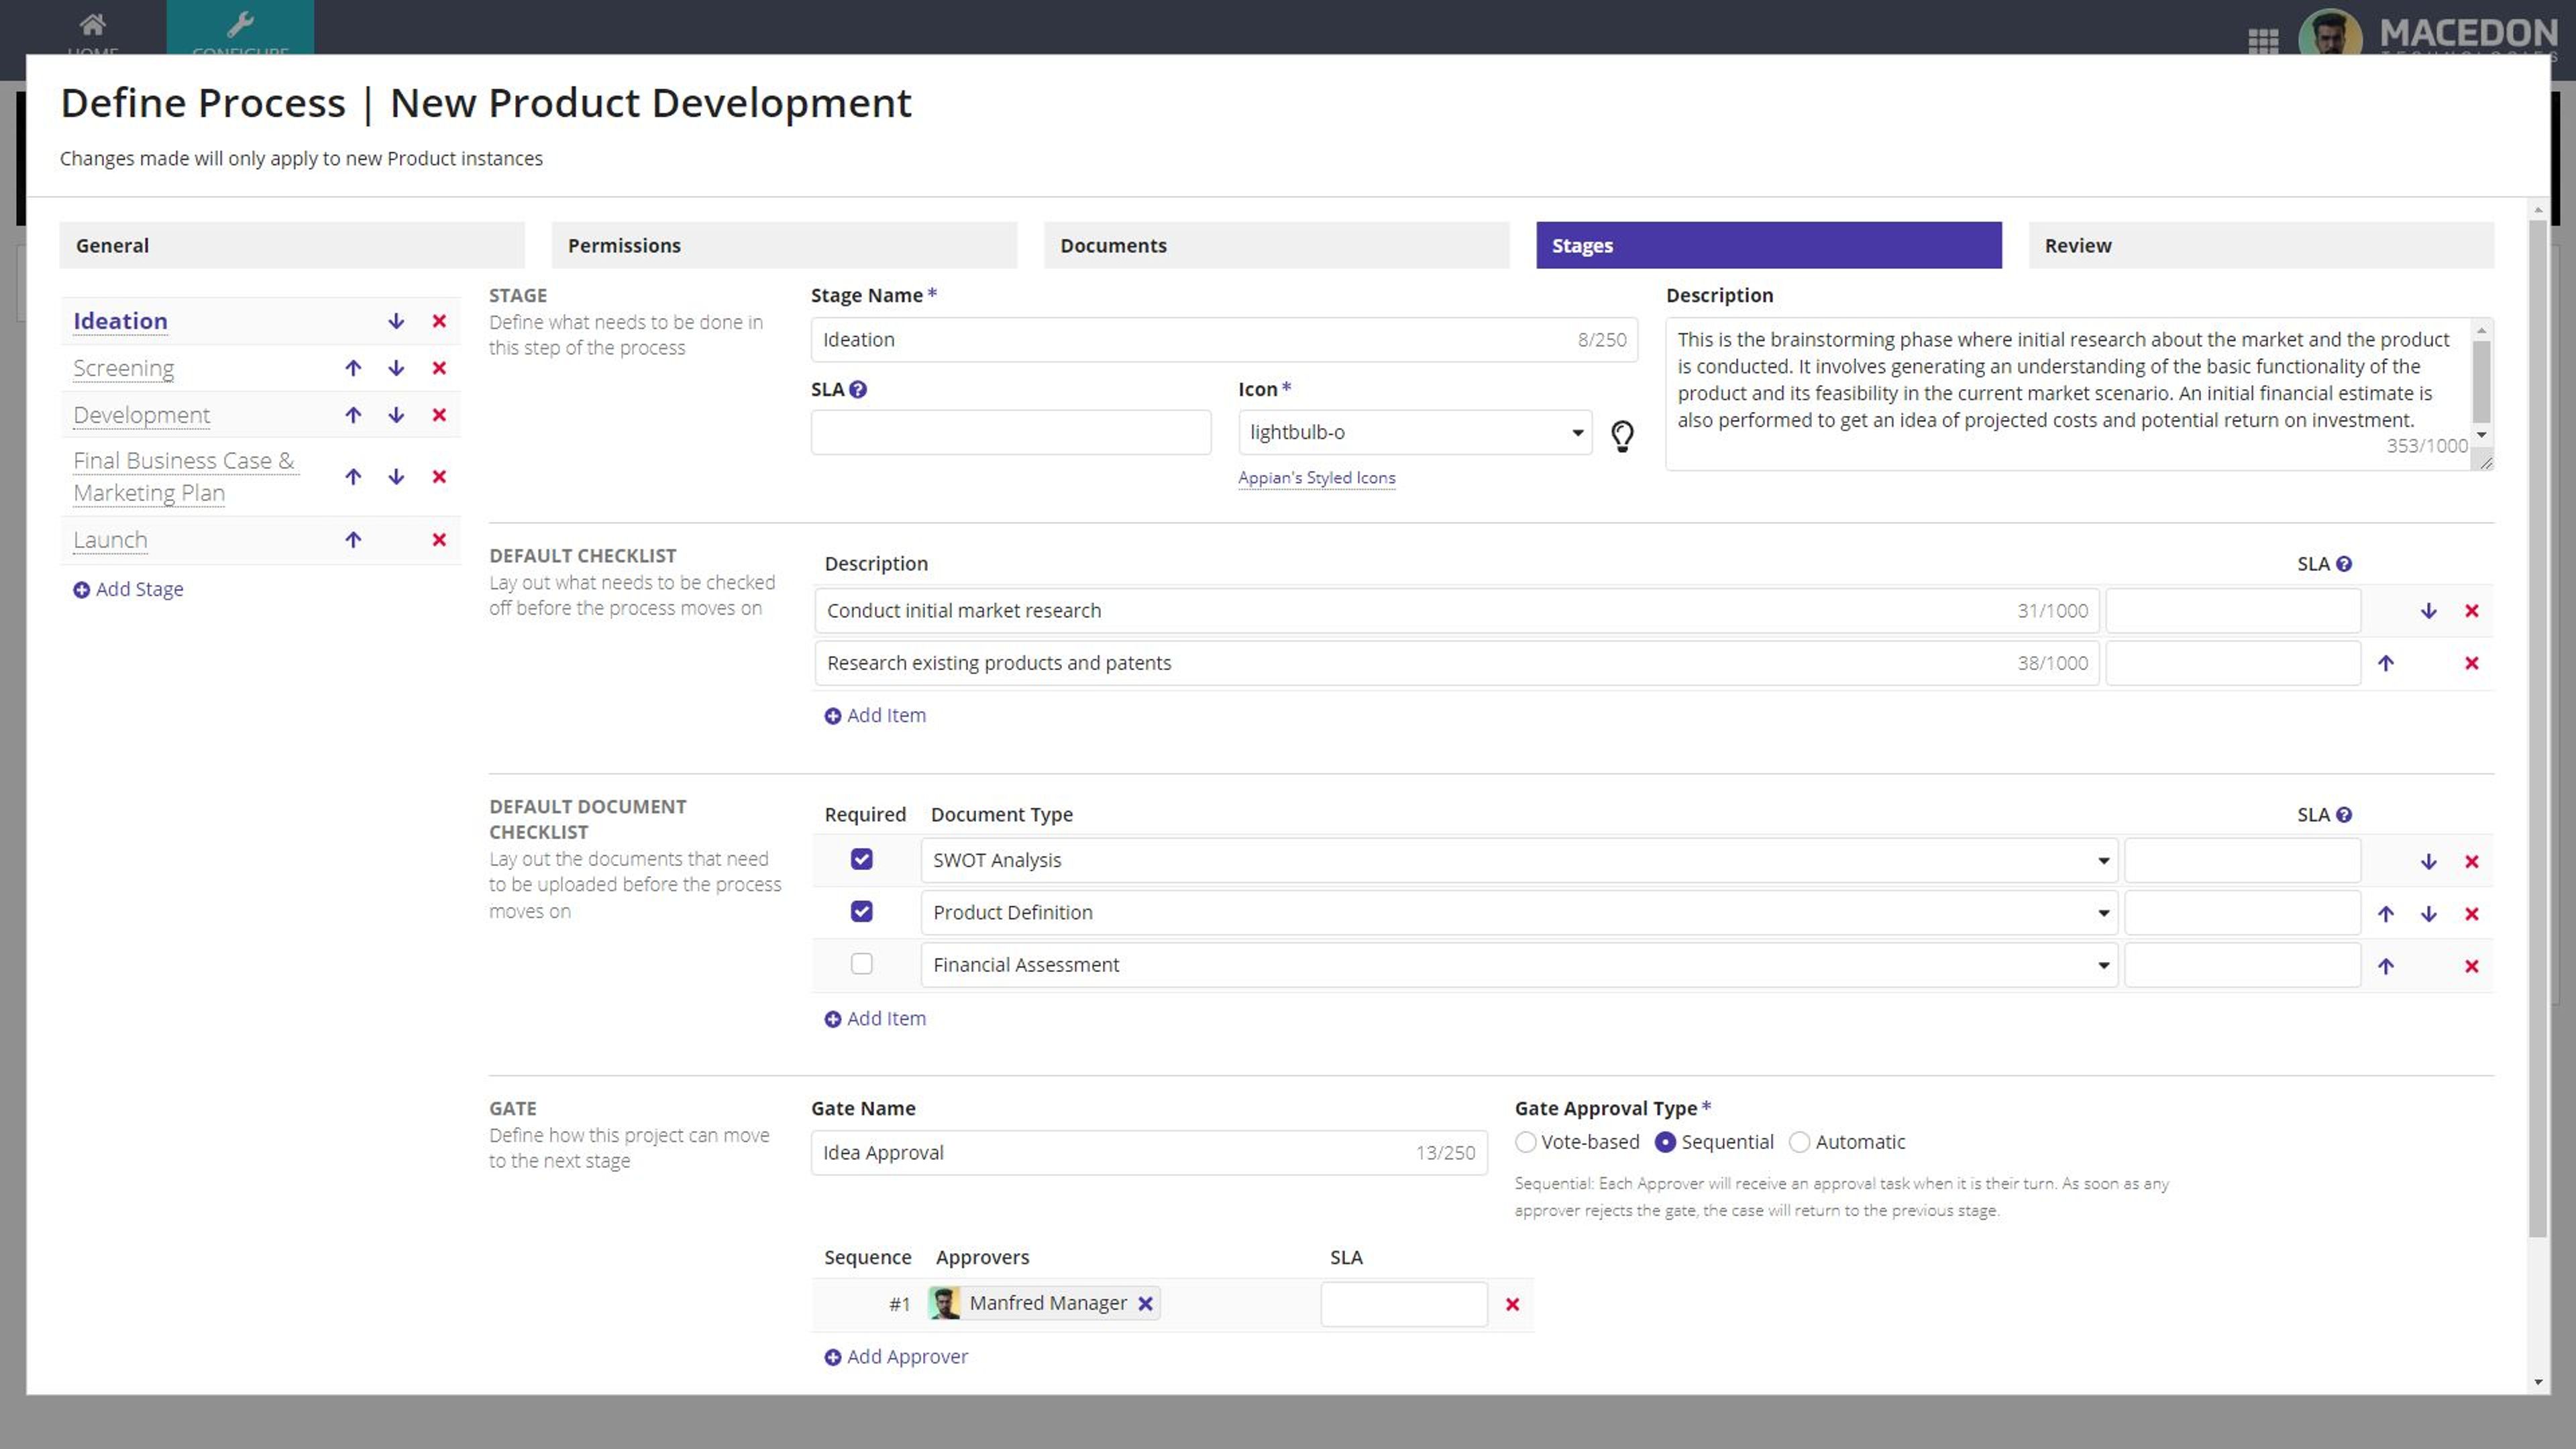Move Product Definition document down
This screenshot has width=2576, height=1449.
pyautogui.click(x=2428, y=914)
